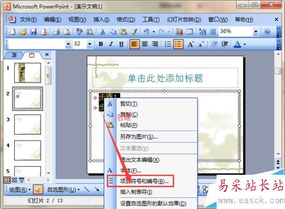This screenshot has width=285, height=209.
Task: Expand the undo history dropdown arrow
Action: (154, 31)
